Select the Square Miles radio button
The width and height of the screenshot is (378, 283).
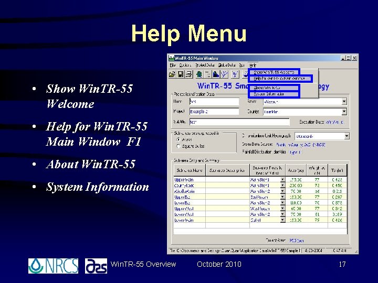click(178, 146)
